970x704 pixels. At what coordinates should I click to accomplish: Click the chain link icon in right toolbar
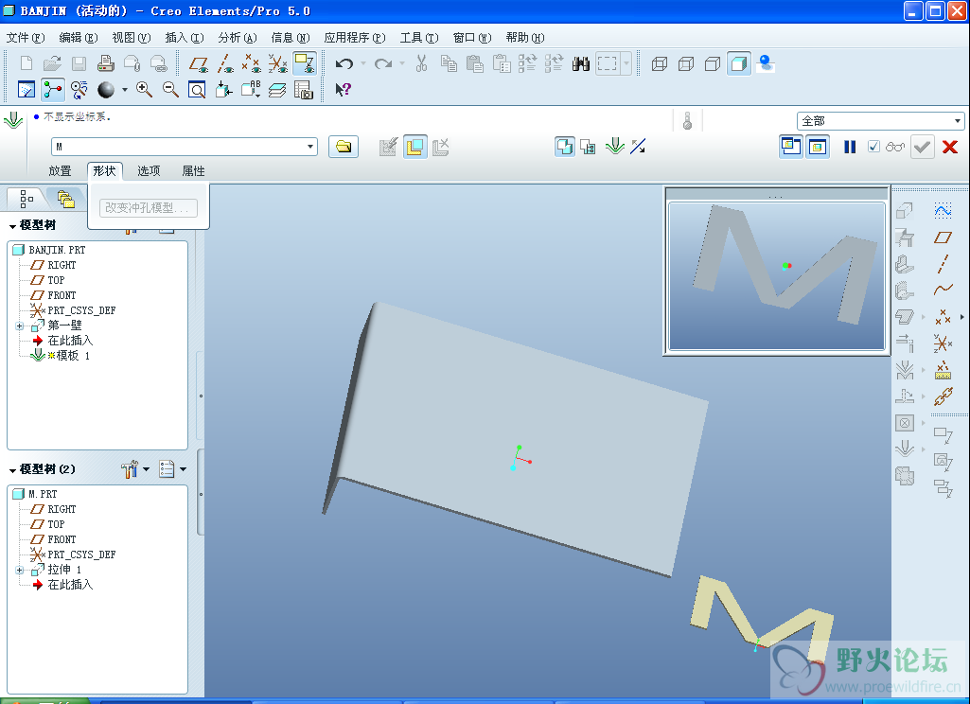(943, 396)
